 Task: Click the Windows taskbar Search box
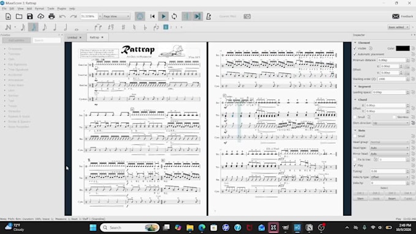pyautogui.click(x=130, y=228)
